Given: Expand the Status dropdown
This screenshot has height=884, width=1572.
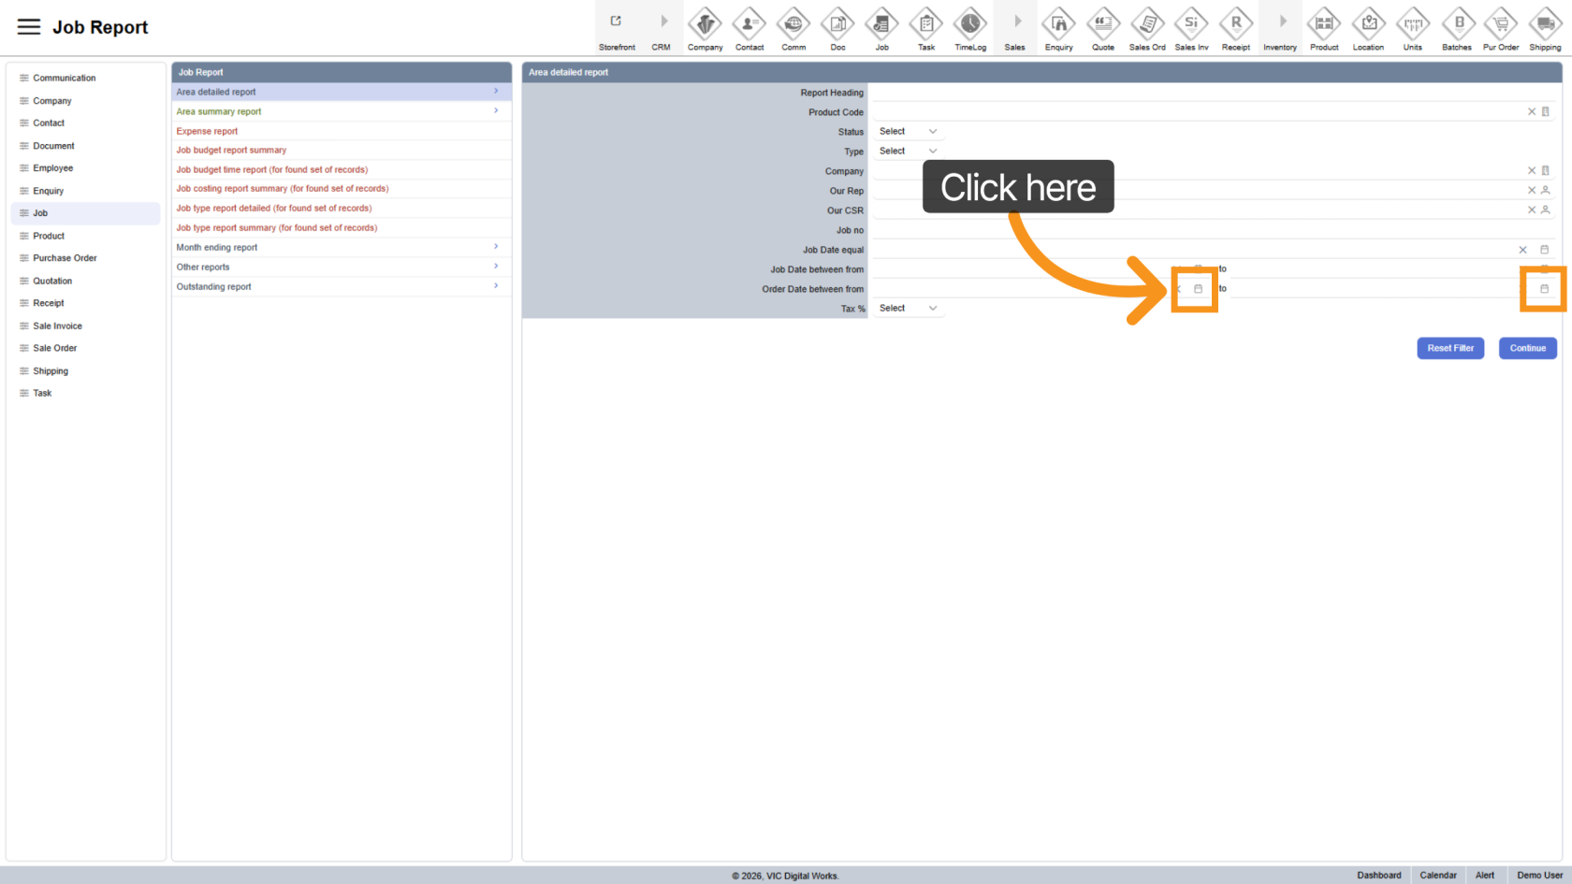Looking at the screenshot, I should click(908, 132).
